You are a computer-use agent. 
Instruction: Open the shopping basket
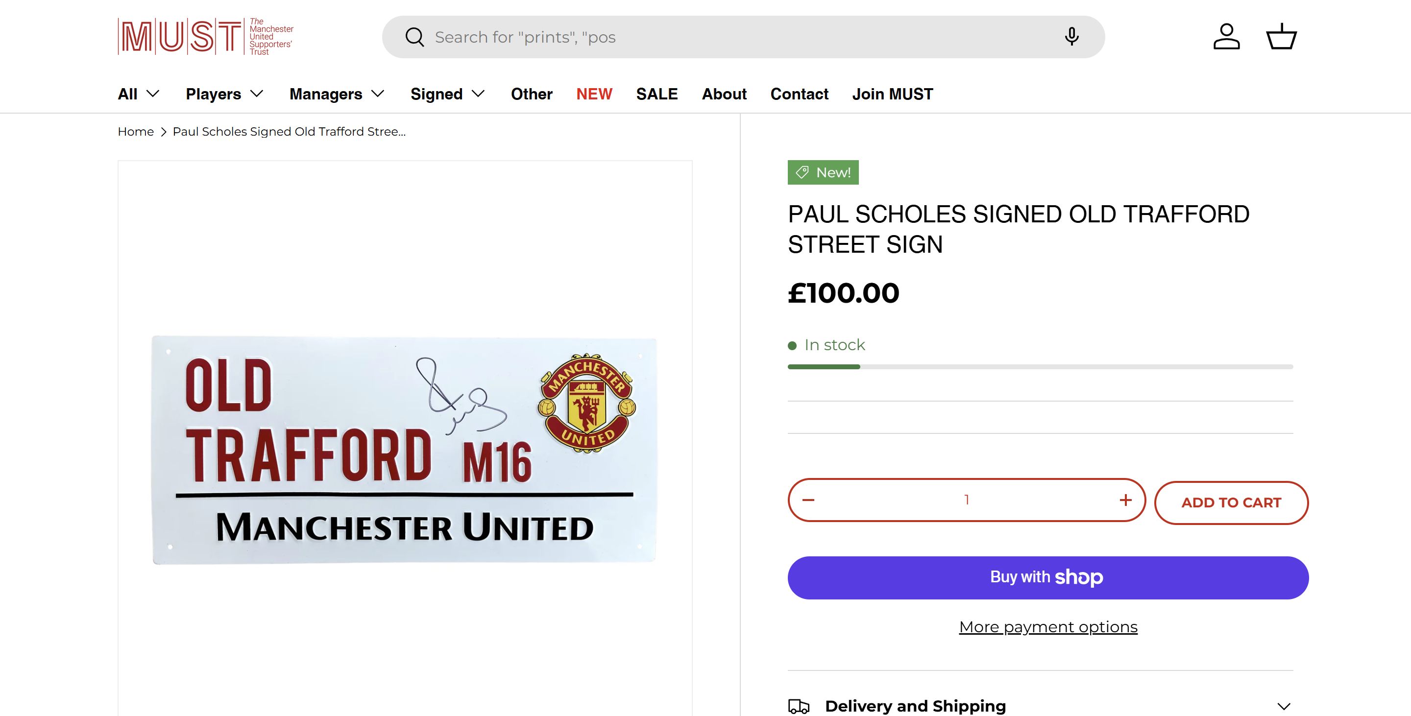point(1281,37)
